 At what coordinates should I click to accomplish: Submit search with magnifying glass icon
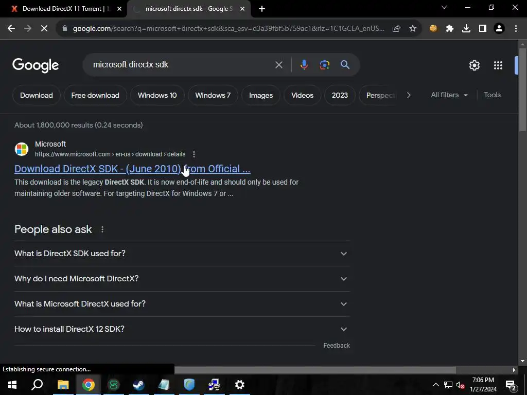[x=345, y=64]
